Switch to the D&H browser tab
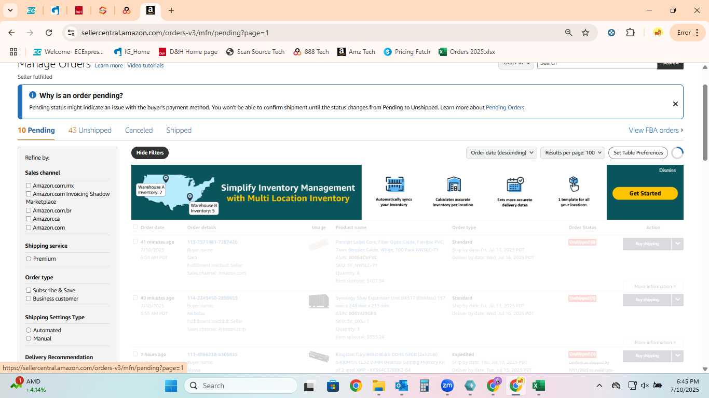Image resolution: width=709 pixels, height=398 pixels. [79, 10]
